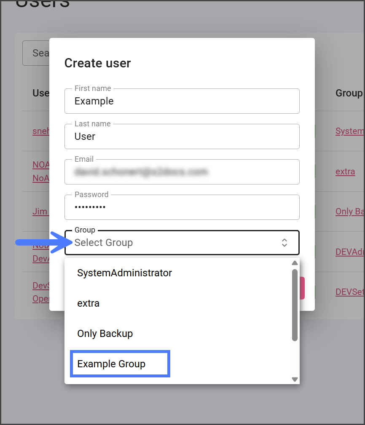Focus the Last name field containing User
Viewport: 365px width, 425px height.
click(182, 136)
